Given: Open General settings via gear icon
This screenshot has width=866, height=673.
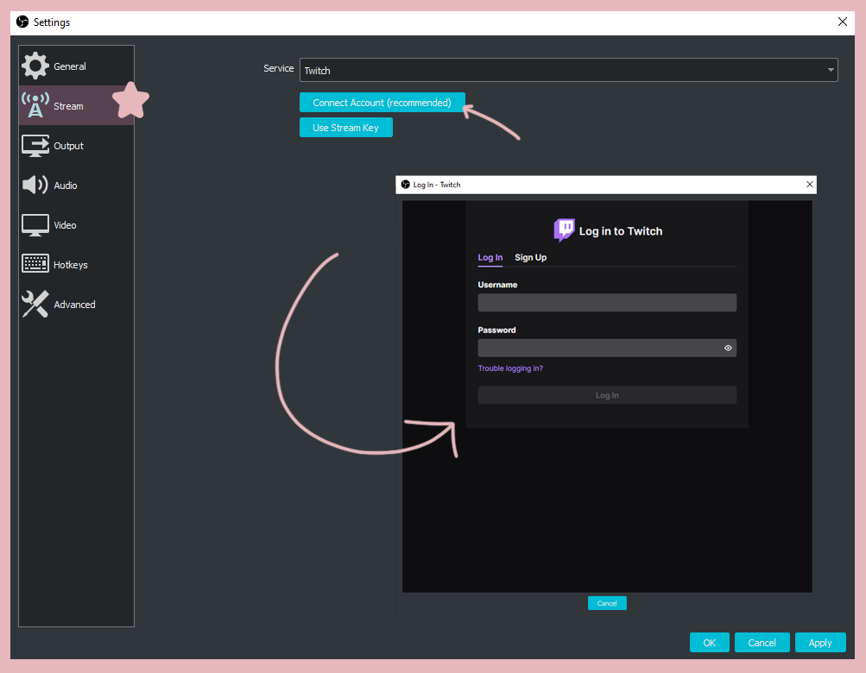Looking at the screenshot, I should pos(35,66).
